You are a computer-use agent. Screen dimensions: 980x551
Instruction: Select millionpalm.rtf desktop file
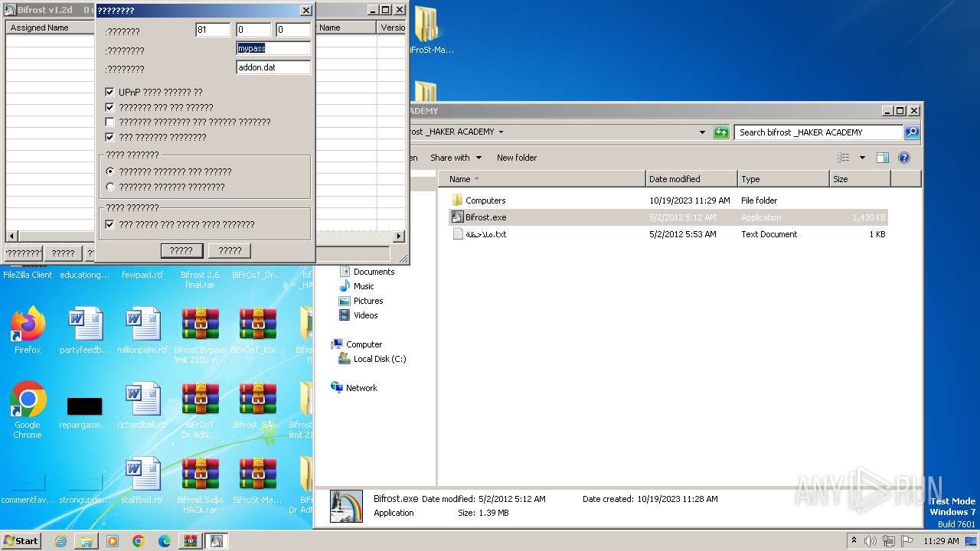click(x=142, y=331)
